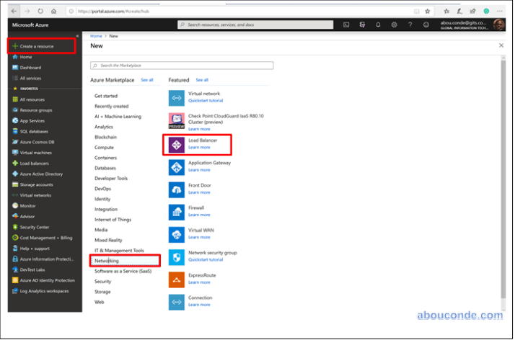This screenshot has height=340, width=515.
Task: Select the Compute marketplace category
Action: click(104, 147)
